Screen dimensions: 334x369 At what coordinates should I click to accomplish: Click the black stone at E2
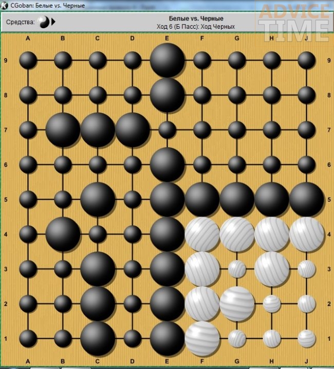click(x=167, y=304)
